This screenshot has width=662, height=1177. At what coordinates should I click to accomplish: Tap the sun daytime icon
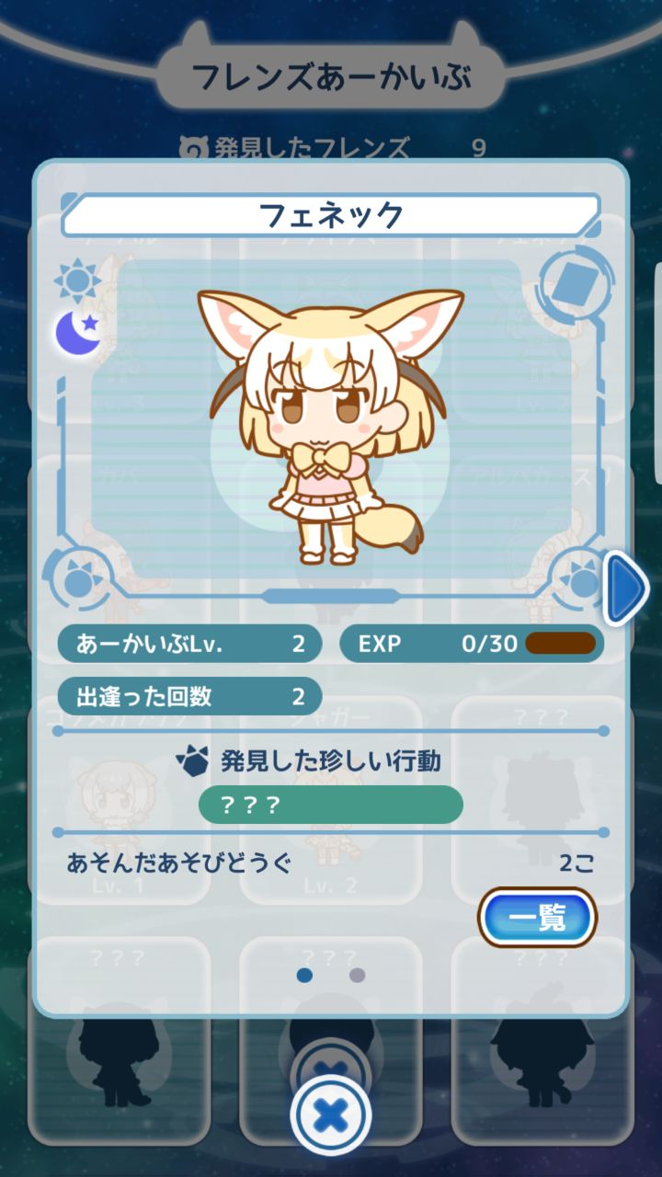pyautogui.click(x=77, y=280)
